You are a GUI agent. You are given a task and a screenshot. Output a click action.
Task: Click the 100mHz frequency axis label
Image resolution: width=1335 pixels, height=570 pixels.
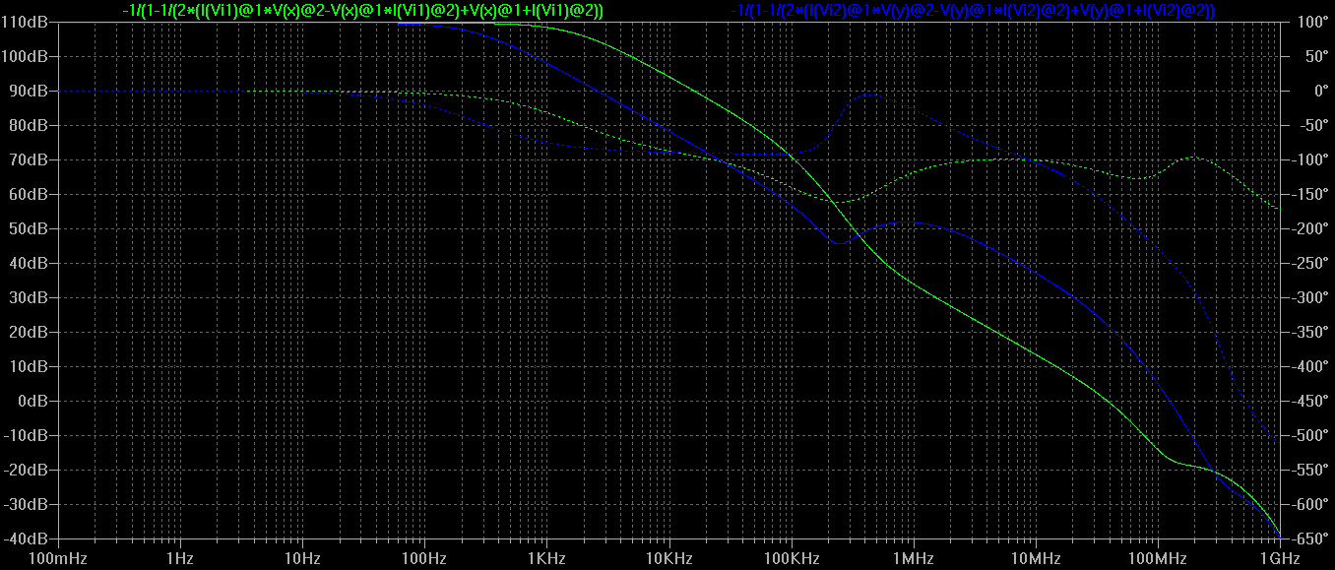pos(58,559)
